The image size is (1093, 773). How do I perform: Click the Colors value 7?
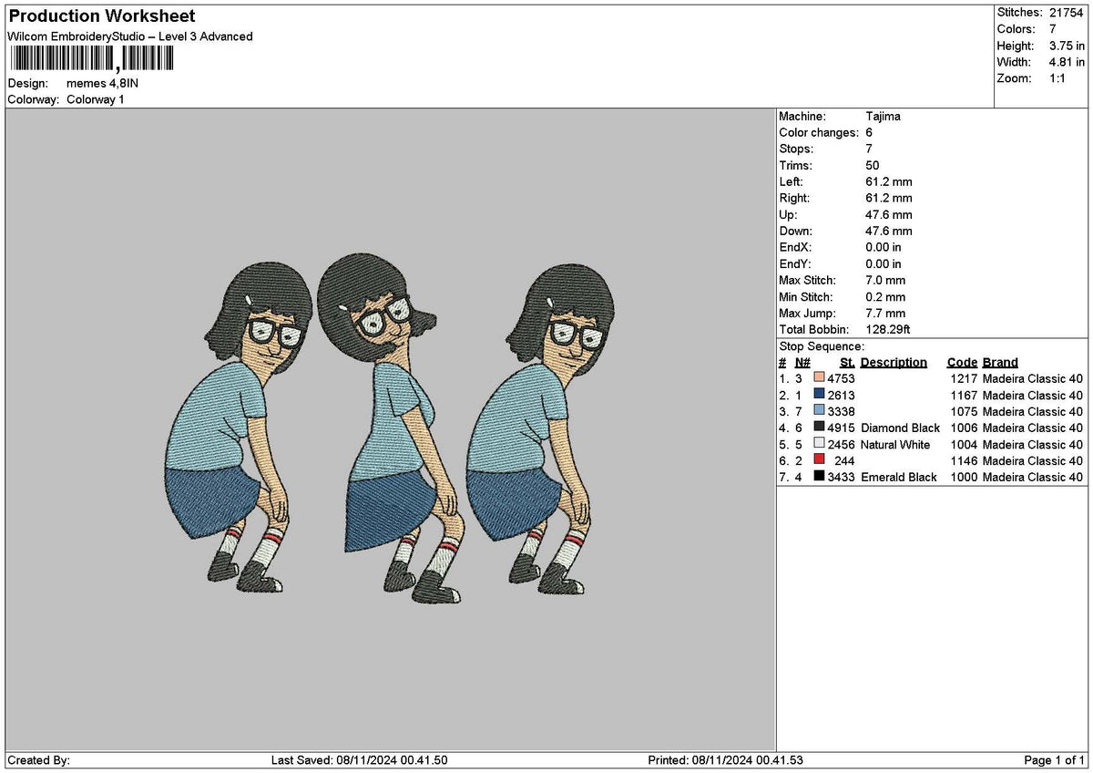coord(1053,29)
